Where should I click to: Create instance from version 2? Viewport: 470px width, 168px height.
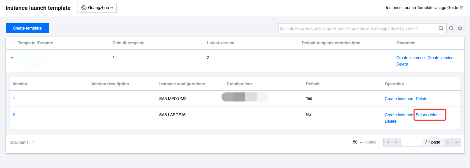click(x=399, y=115)
